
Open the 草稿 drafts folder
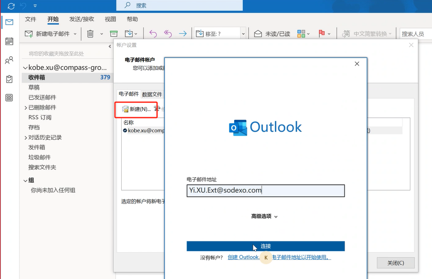point(34,88)
